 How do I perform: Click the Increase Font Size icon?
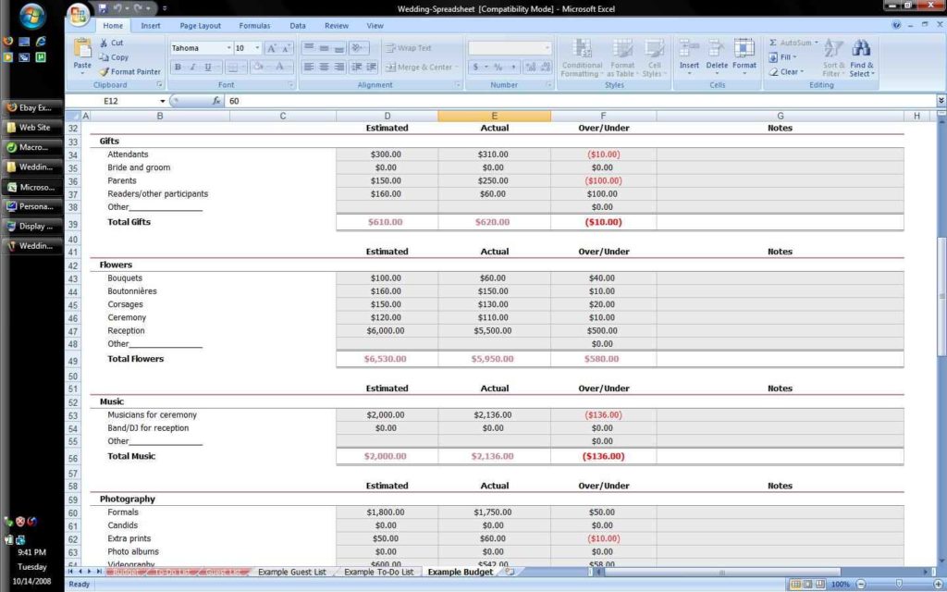click(x=272, y=48)
